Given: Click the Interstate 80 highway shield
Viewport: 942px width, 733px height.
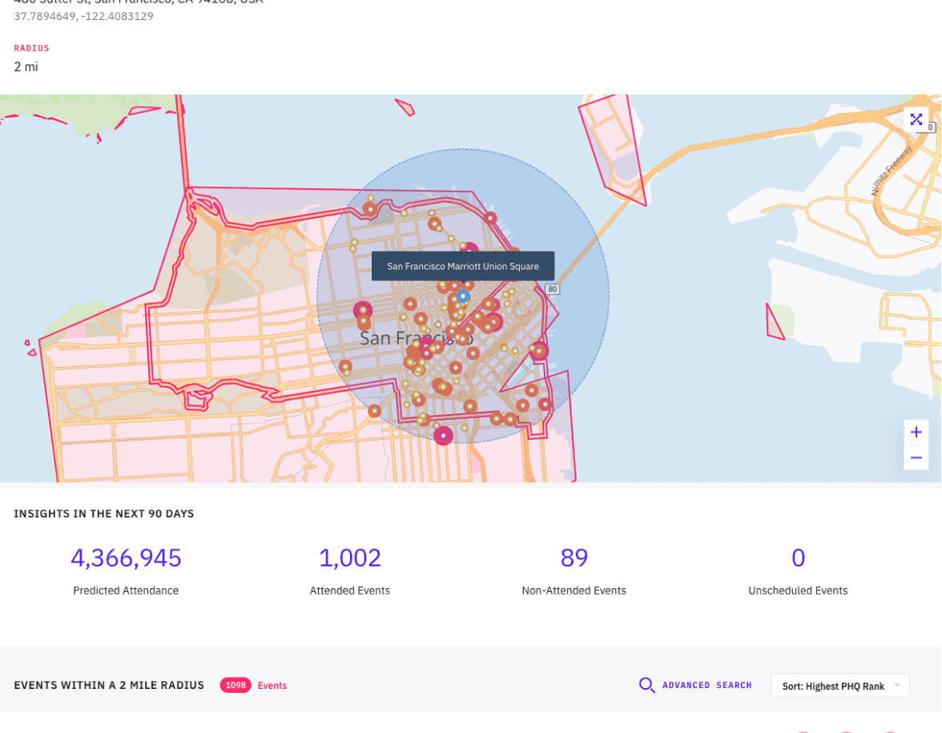Looking at the screenshot, I should coord(551,288).
